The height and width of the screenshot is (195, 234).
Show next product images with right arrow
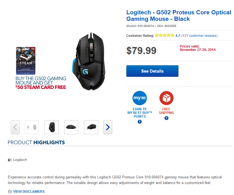click(x=108, y=127)
